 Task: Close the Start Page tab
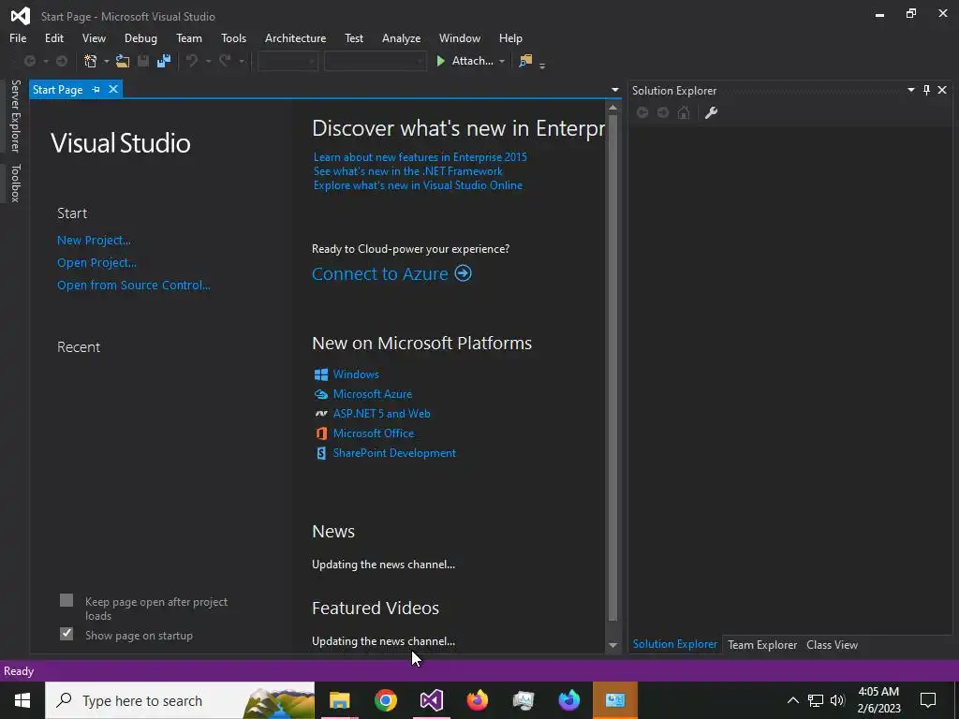click(113, 89)
